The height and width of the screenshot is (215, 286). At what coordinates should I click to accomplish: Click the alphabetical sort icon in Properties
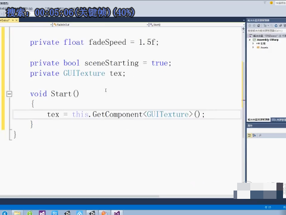254,136
